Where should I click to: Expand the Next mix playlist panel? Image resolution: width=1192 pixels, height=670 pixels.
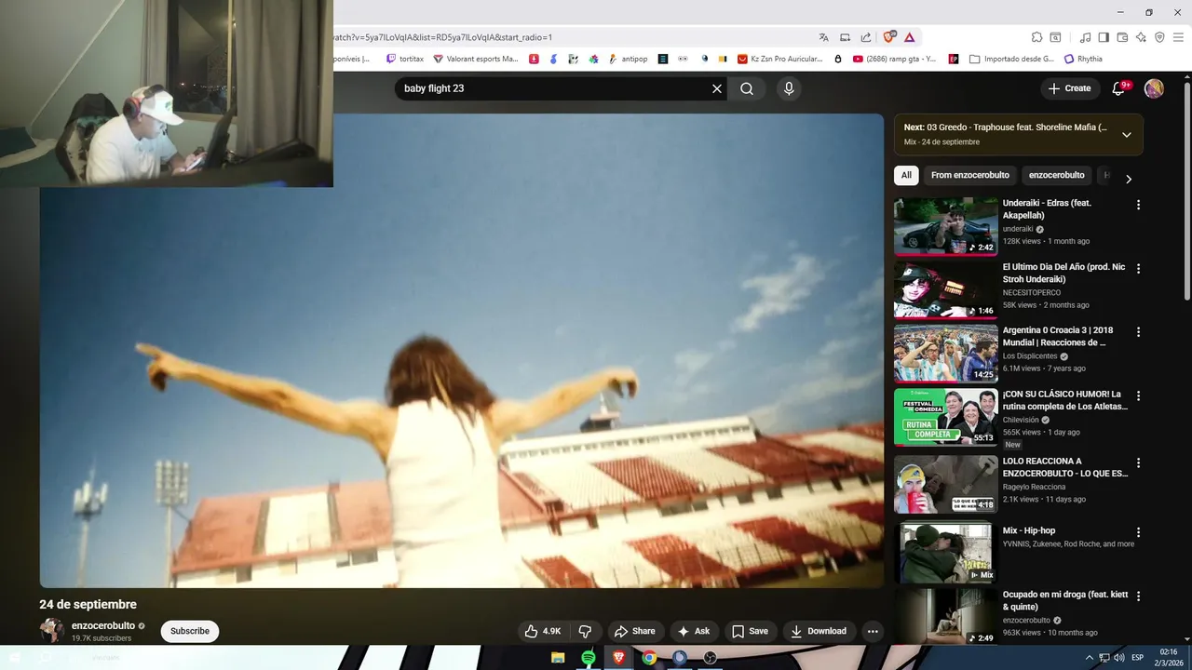pyautogui.click(x=1126, y=135)
